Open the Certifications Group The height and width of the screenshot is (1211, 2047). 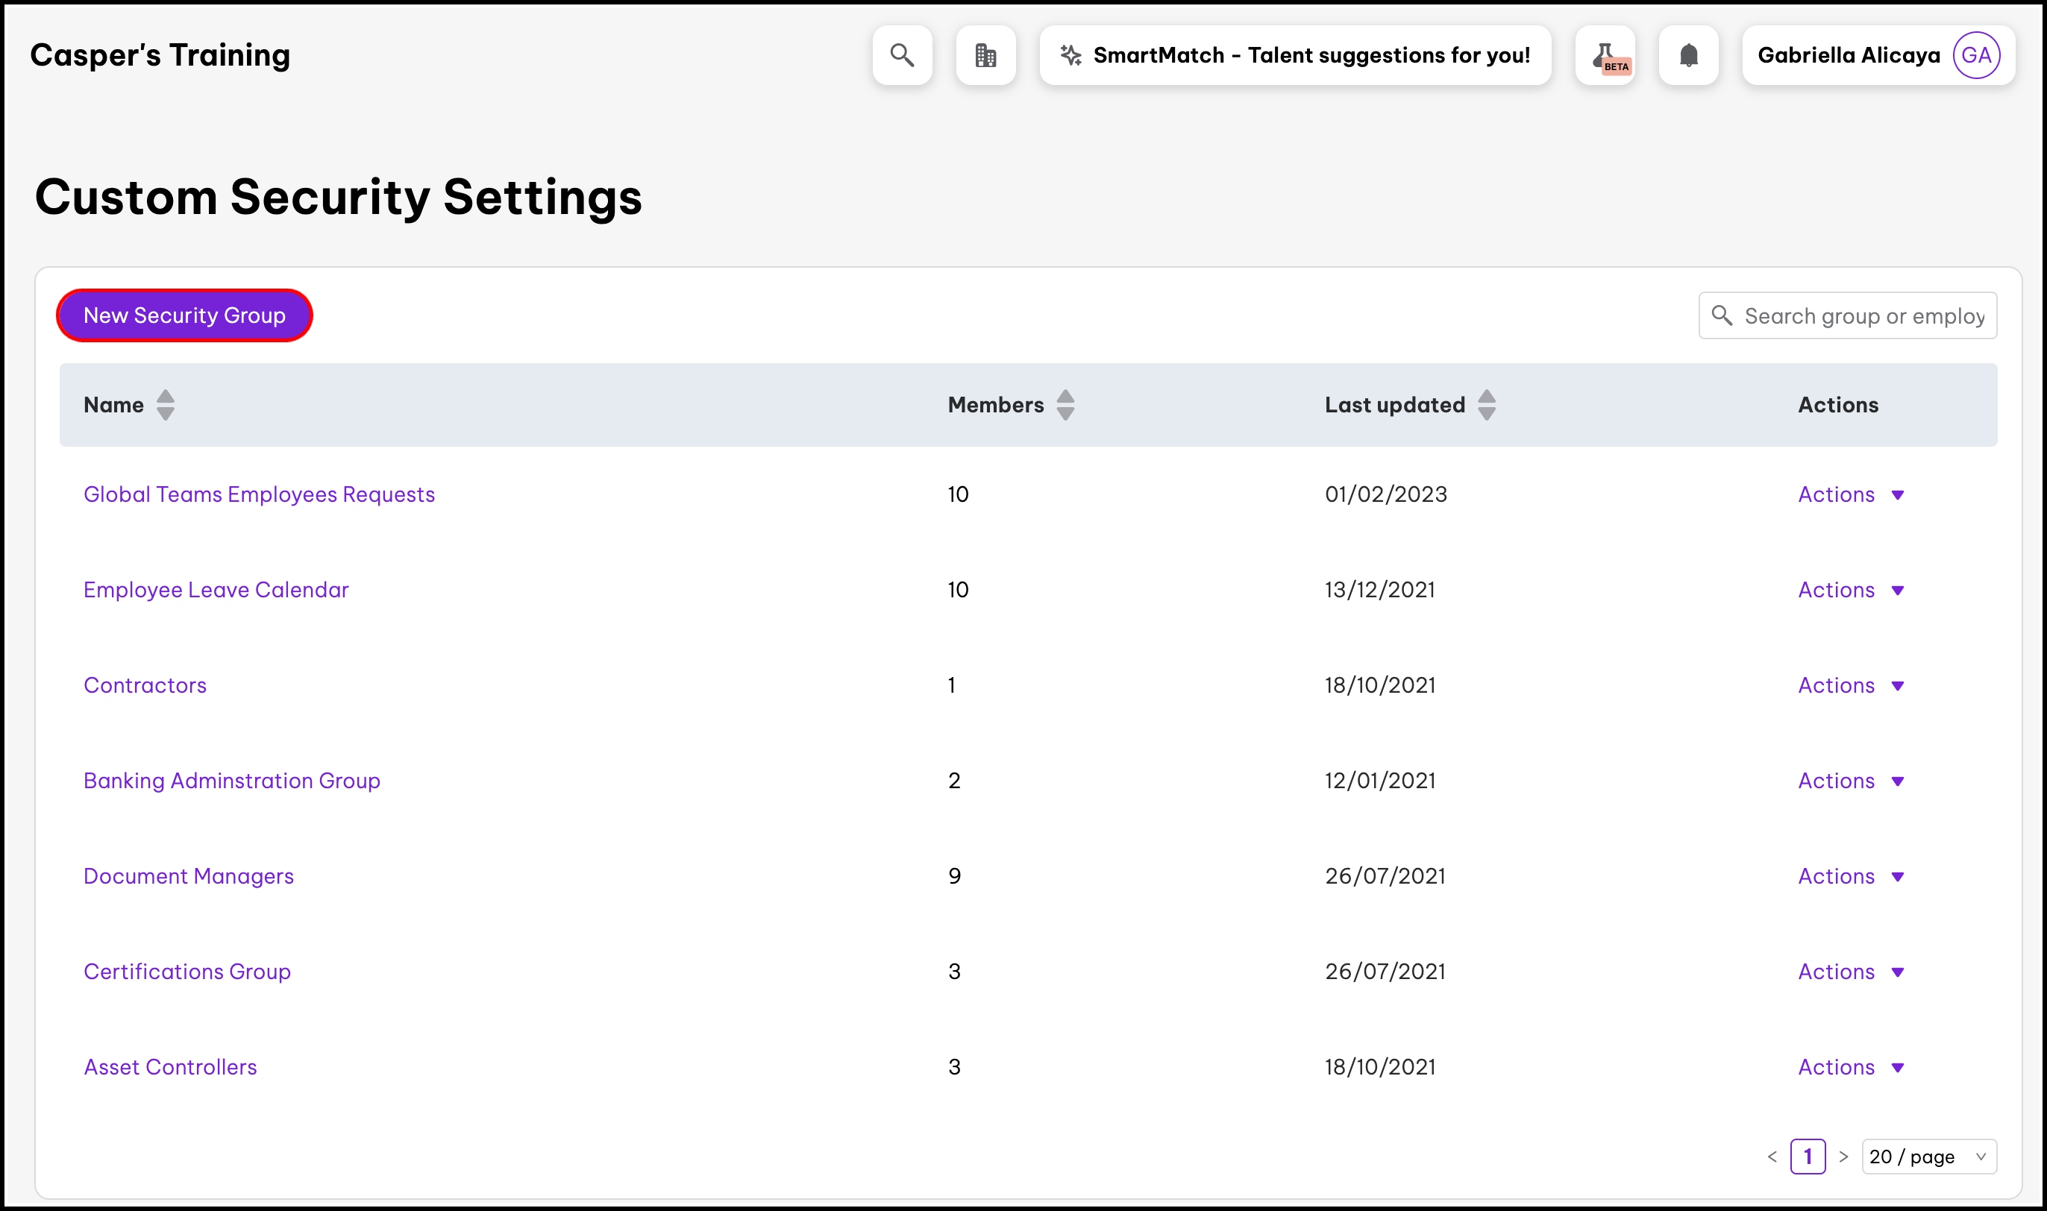(187, 972)
